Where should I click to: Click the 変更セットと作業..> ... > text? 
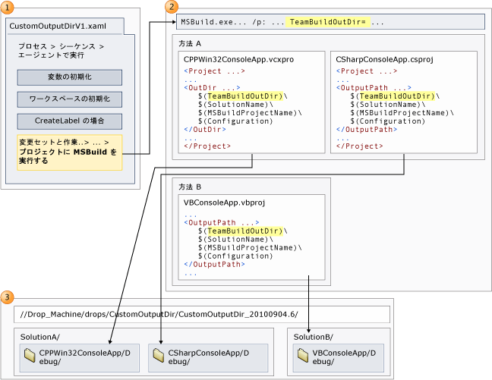coord(64,143)
